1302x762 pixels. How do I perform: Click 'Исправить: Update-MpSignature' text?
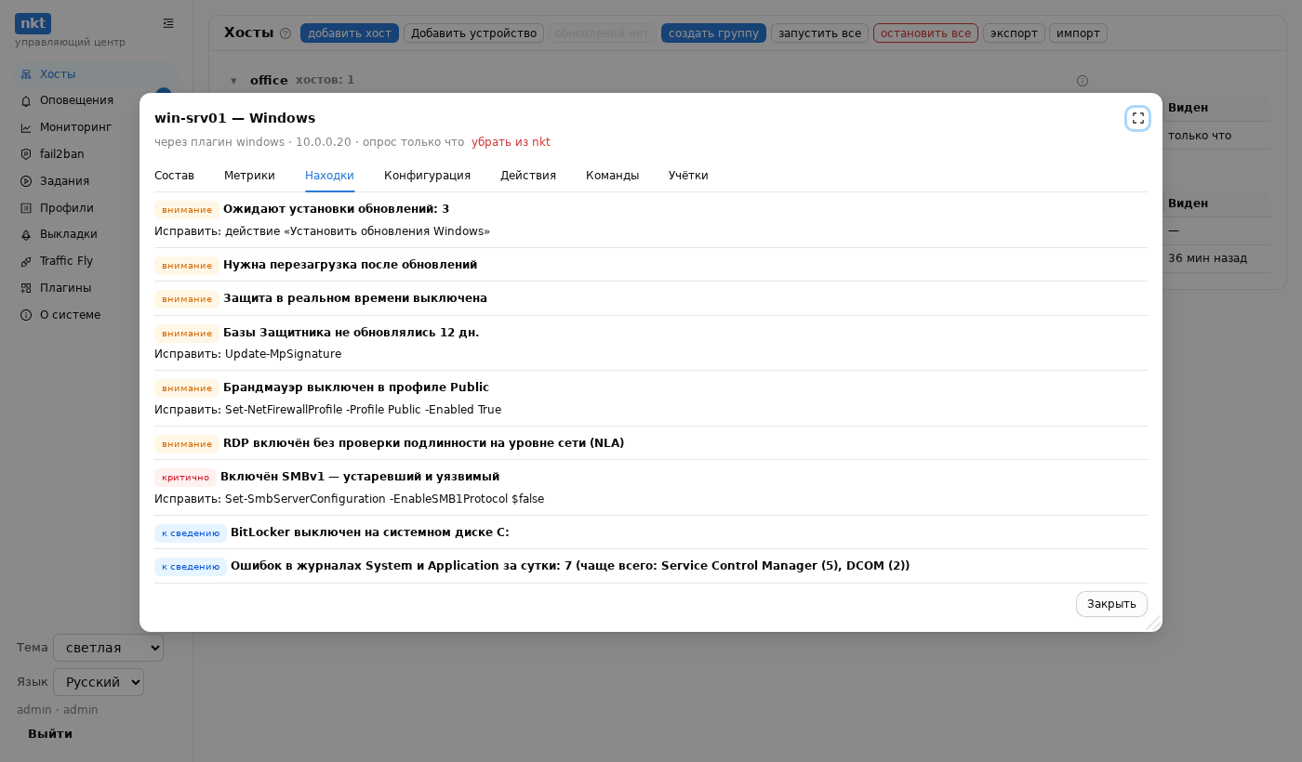pyautogui.click(x=247, y=354)
